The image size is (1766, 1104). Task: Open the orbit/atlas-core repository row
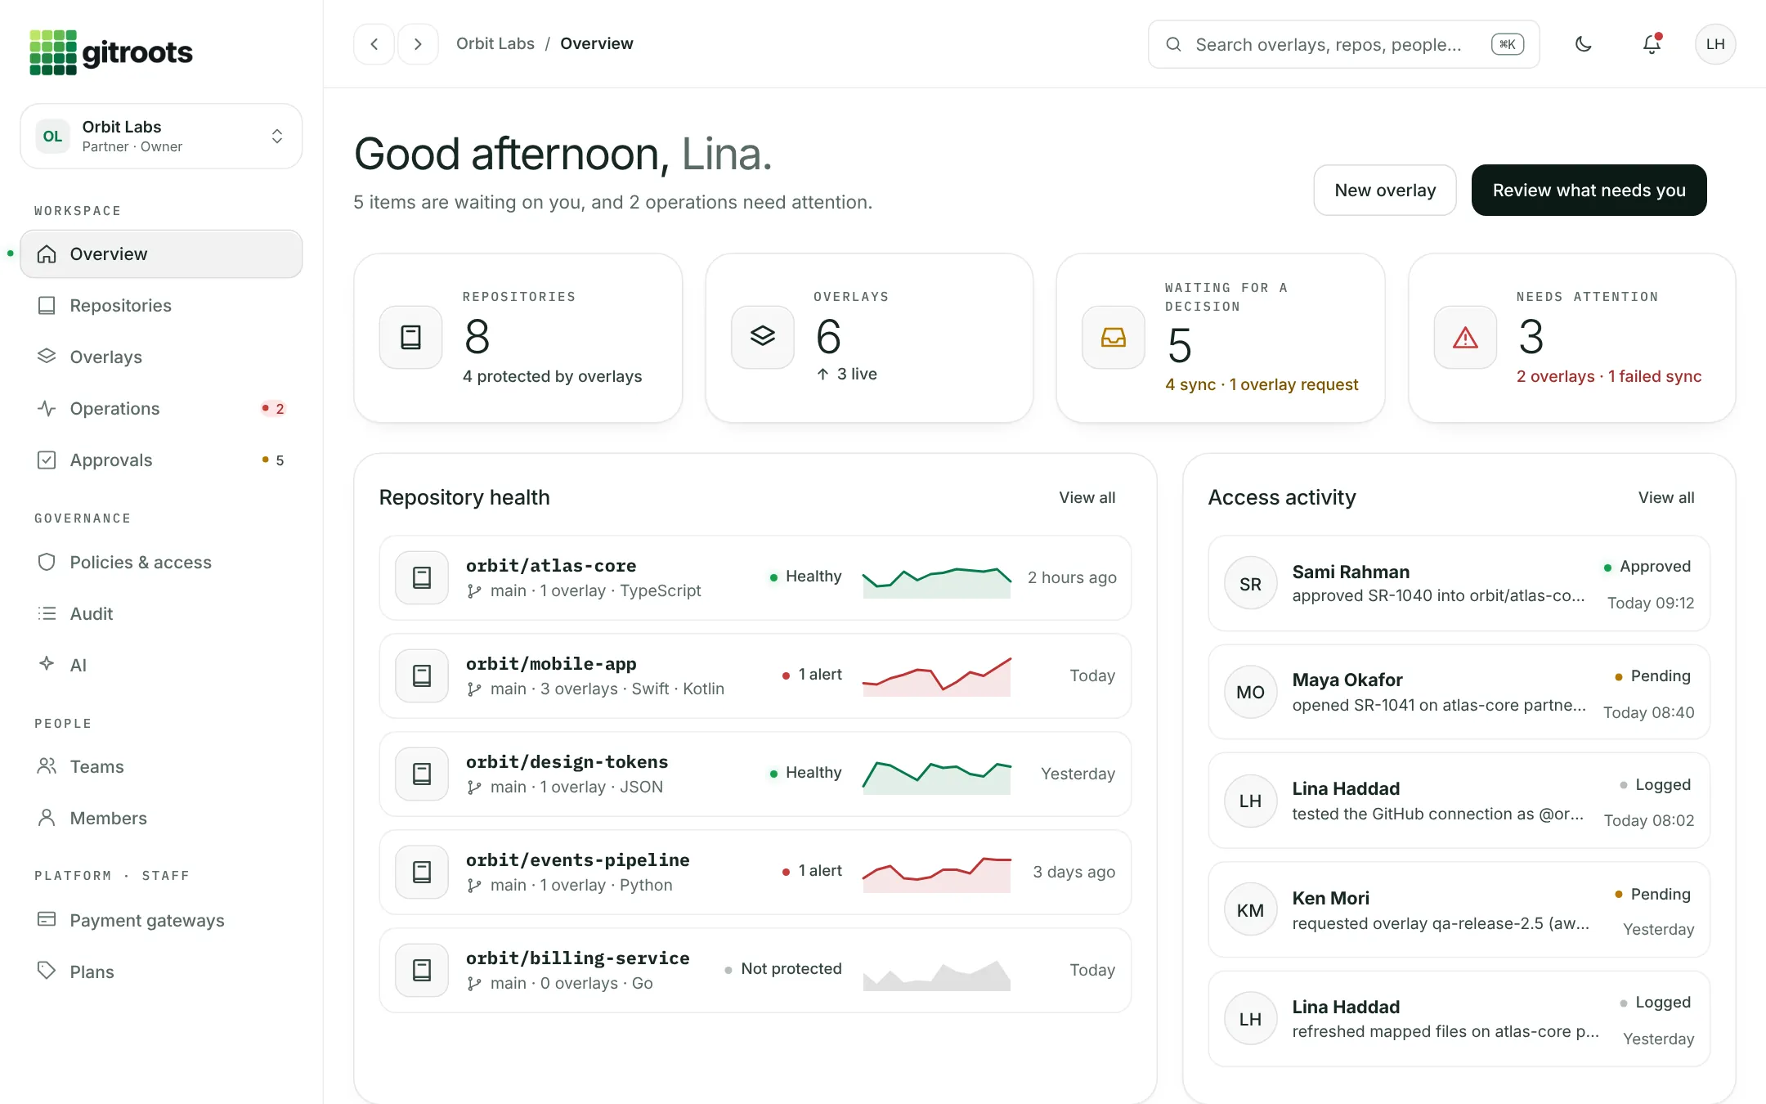[755, 577]
